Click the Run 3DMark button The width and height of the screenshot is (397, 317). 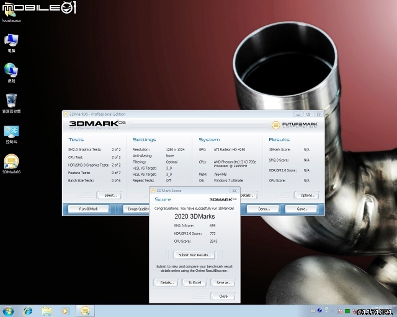coord(88,209)
